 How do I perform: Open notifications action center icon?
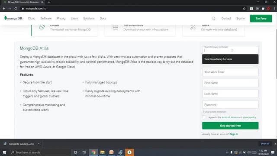[x=273, y=152]
